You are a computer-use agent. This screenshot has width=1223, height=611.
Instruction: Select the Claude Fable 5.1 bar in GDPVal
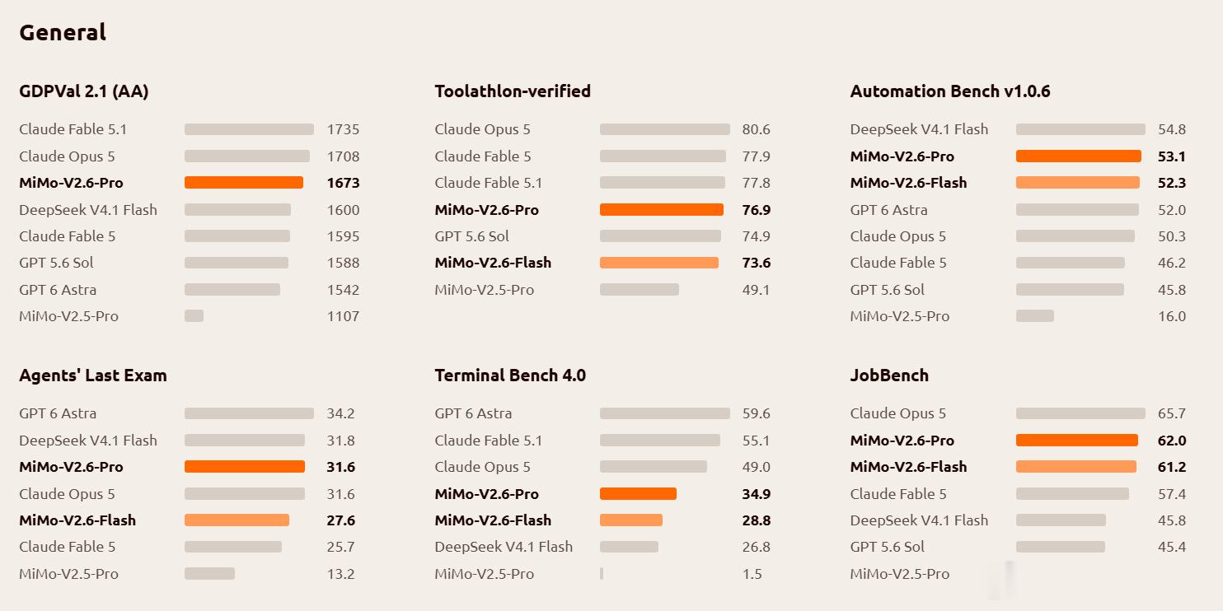click(249, 129)
